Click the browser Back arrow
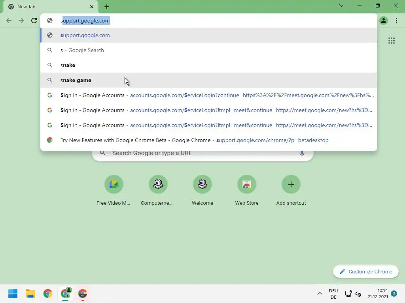The width and height of the screenshot is (405, 303). click(9, 21)
